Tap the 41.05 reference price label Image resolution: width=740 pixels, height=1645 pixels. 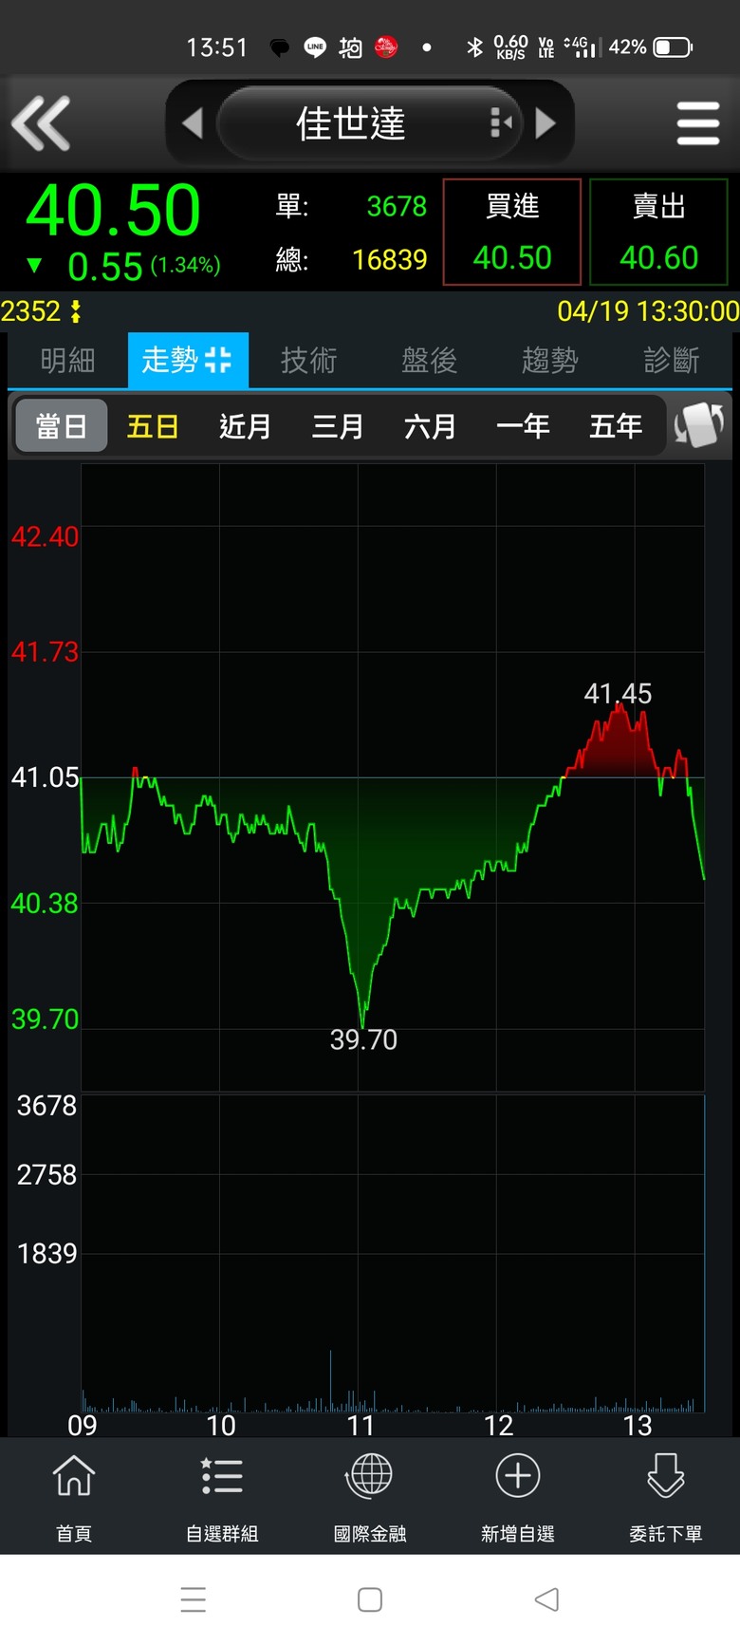(45, 777)
